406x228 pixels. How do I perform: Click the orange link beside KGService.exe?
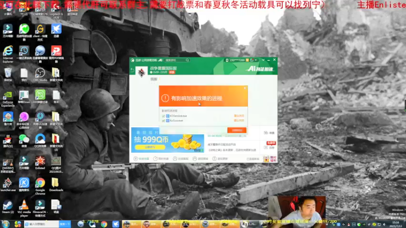point(239,116)
